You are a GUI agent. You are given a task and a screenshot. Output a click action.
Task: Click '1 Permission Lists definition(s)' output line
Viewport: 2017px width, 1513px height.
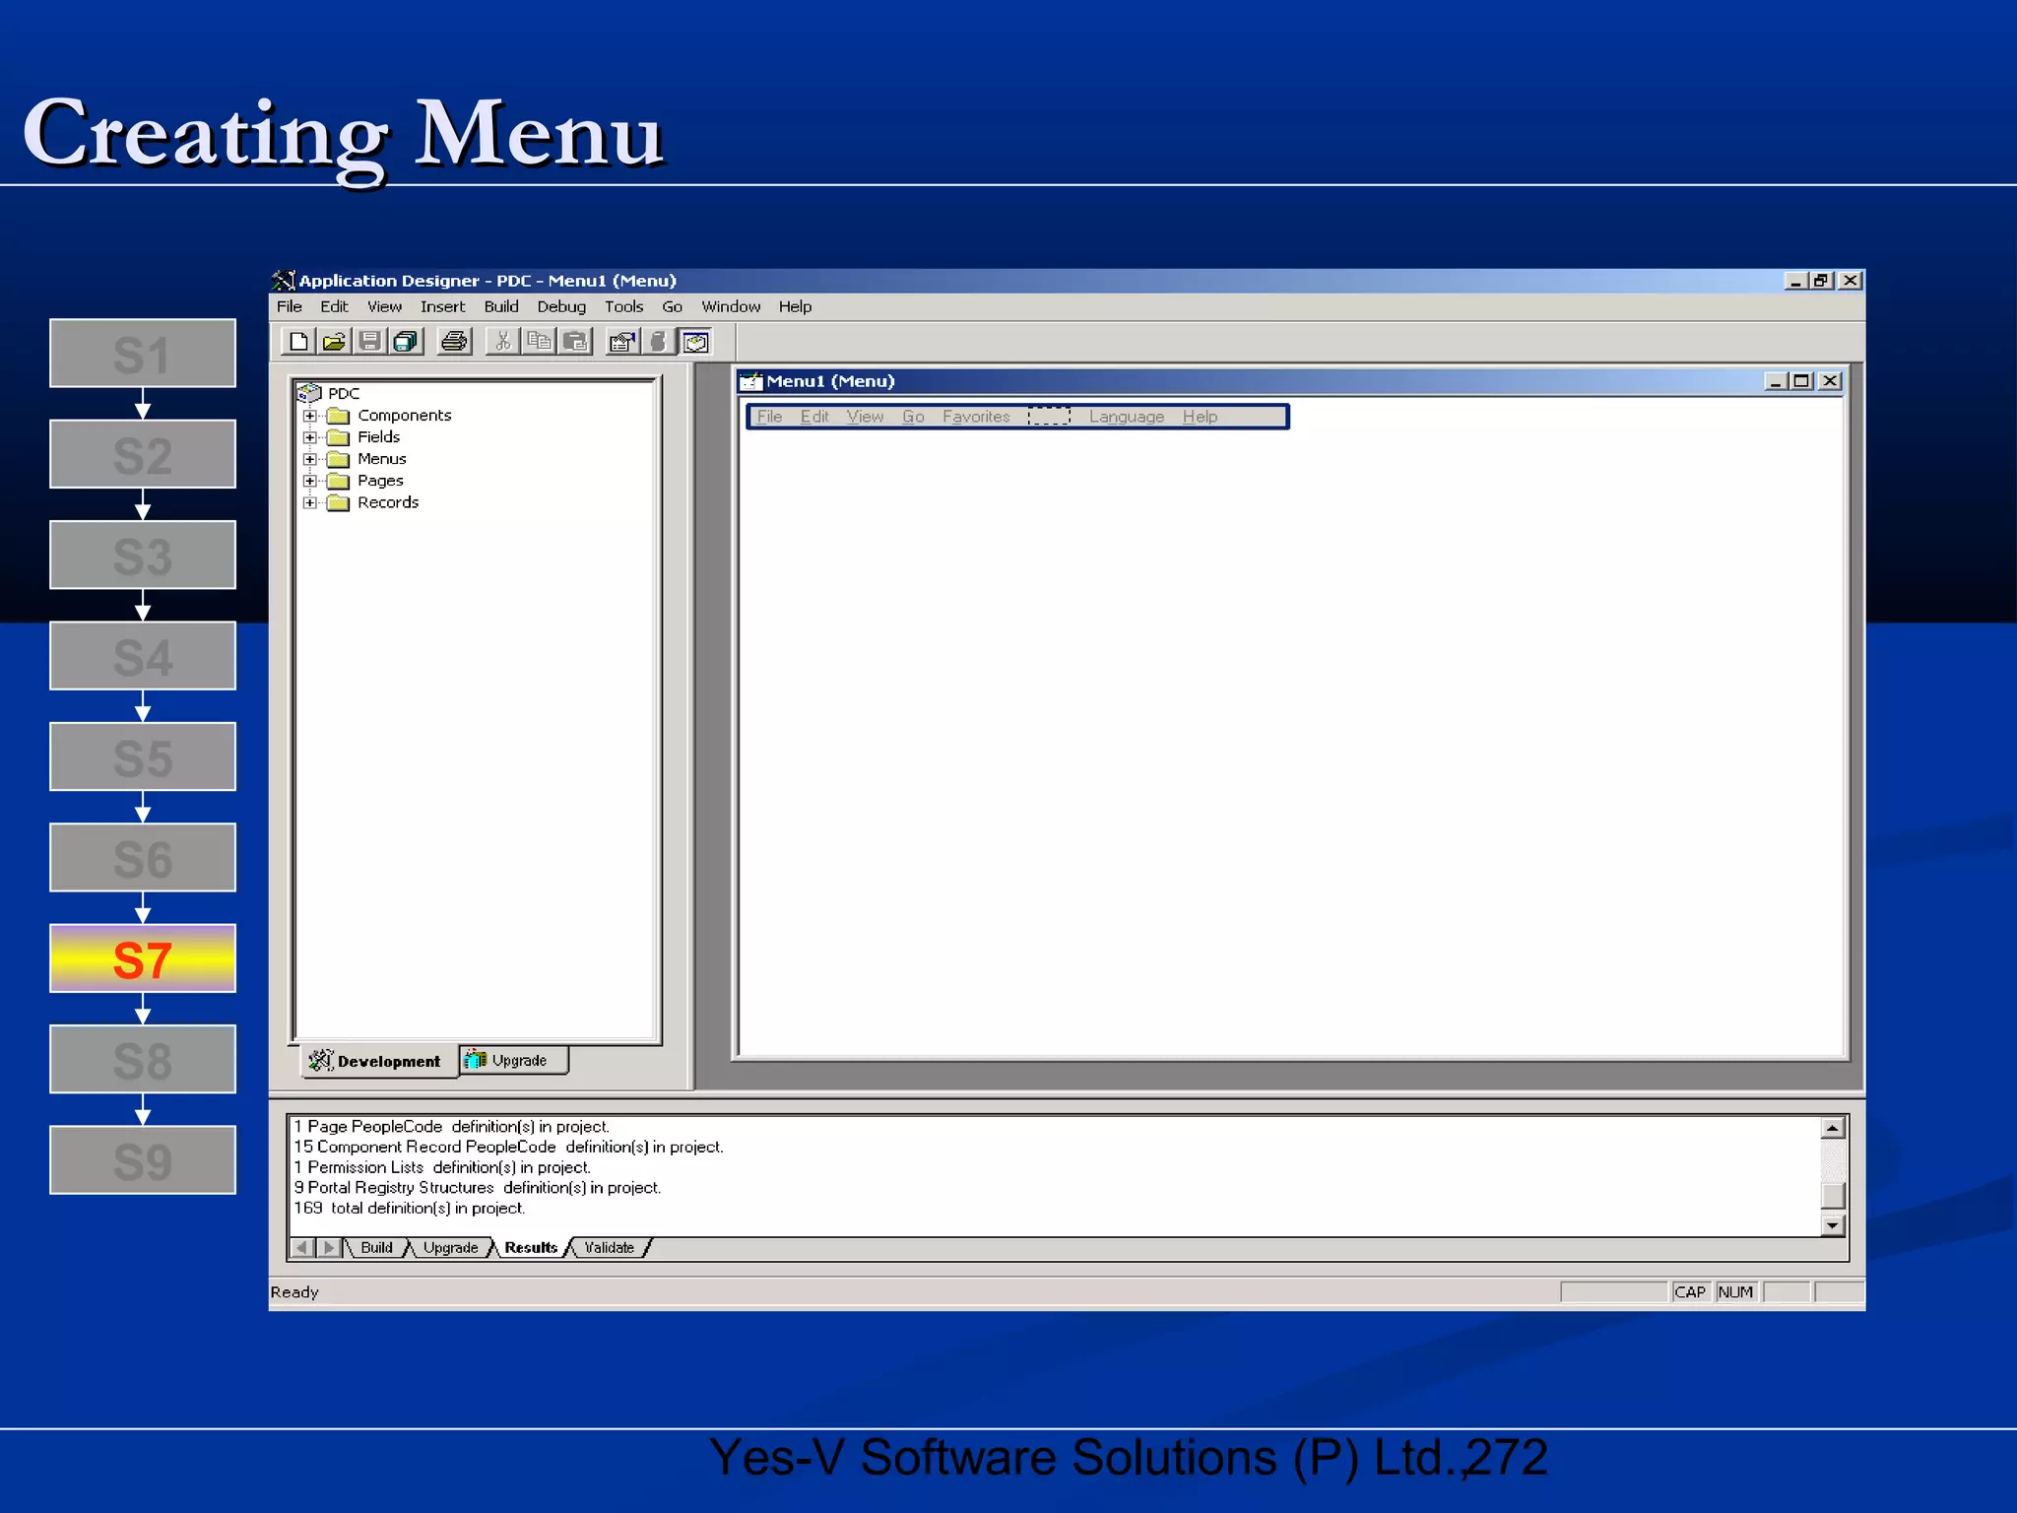click(x=442, y=1167)
